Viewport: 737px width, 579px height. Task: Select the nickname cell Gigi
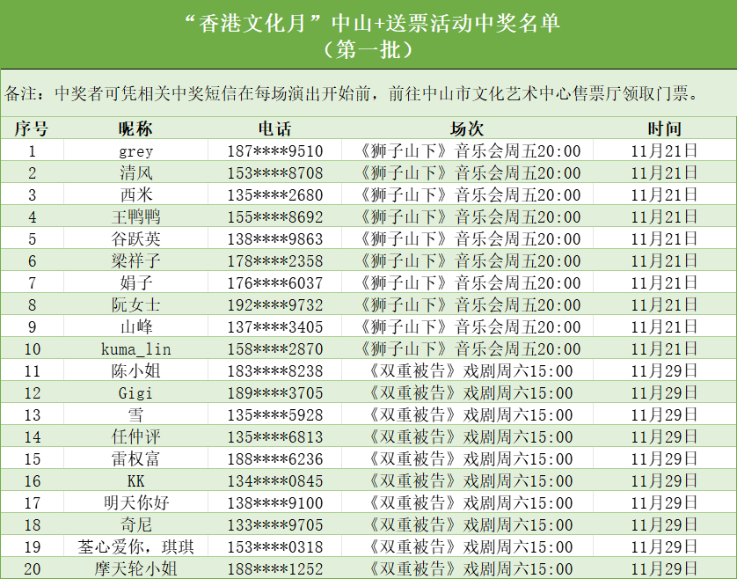click(x=135, y=392)
